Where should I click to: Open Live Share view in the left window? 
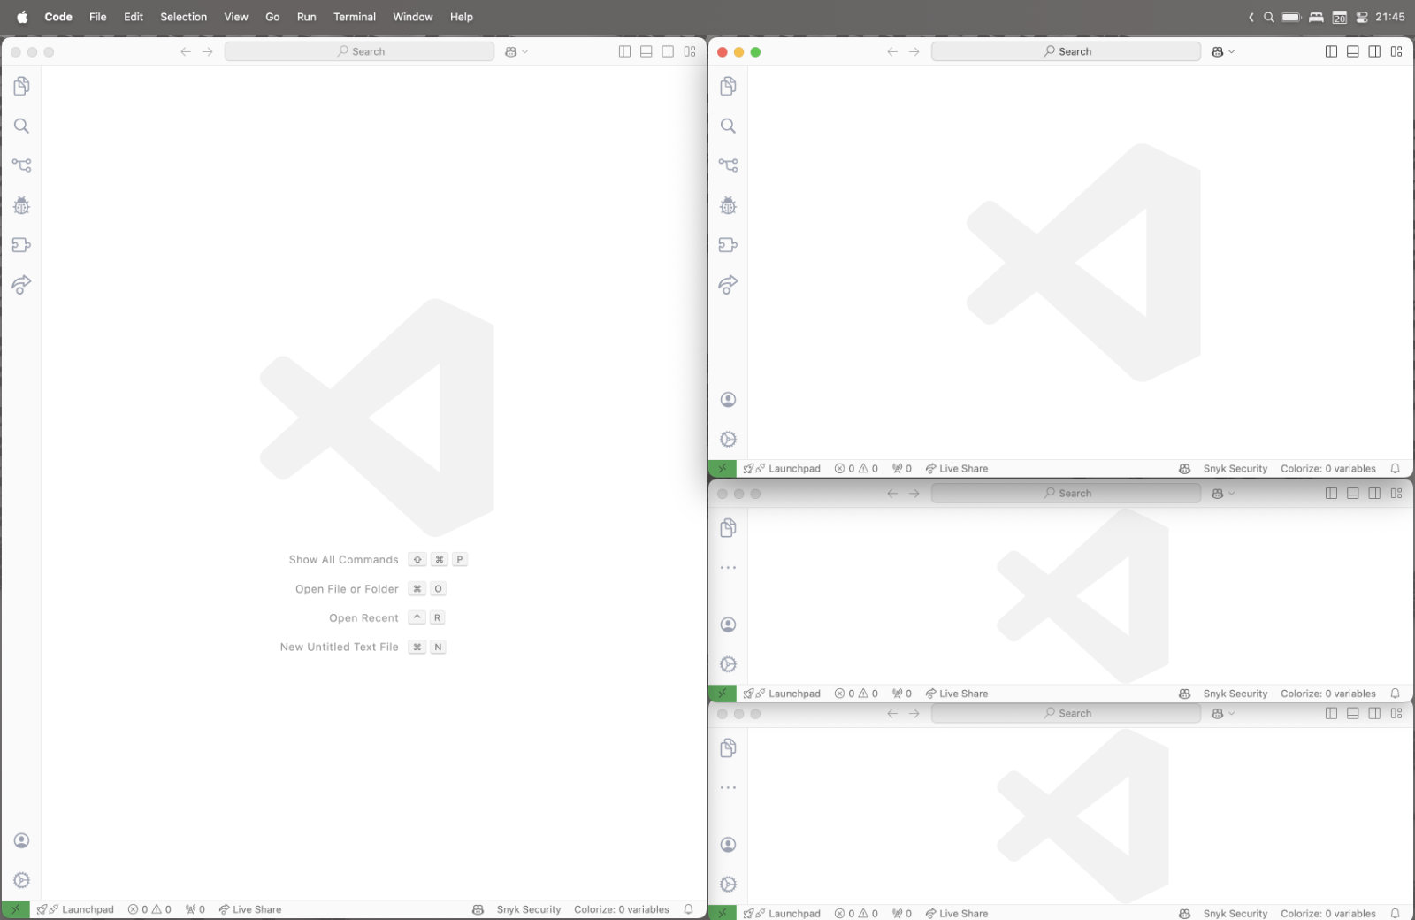coord(21,285)
